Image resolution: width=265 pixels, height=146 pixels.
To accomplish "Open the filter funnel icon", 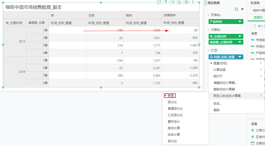I will (x=166, y=2).
